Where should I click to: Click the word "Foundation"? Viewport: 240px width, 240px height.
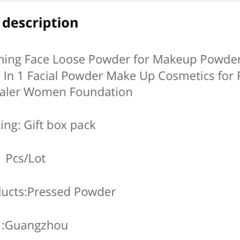[x=101, y=92]
